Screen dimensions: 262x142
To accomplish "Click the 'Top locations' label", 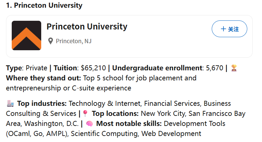I will (x=115, y=114).
